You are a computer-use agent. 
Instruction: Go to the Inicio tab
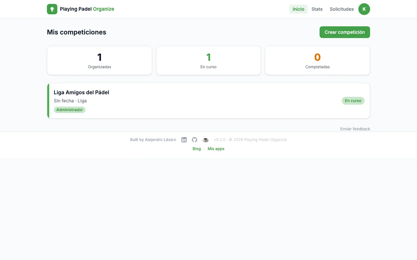298,9
